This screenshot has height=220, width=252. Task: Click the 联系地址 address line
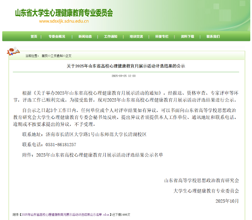pyautogui.click(x=84, y=134)
